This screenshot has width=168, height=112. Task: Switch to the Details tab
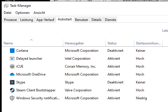96,20
